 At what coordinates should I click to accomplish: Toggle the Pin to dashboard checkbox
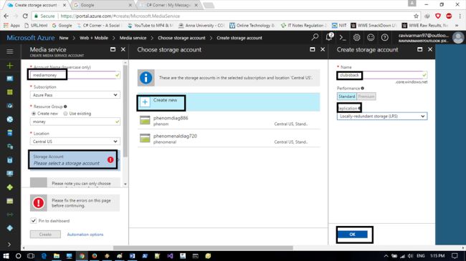pos(33,221)
